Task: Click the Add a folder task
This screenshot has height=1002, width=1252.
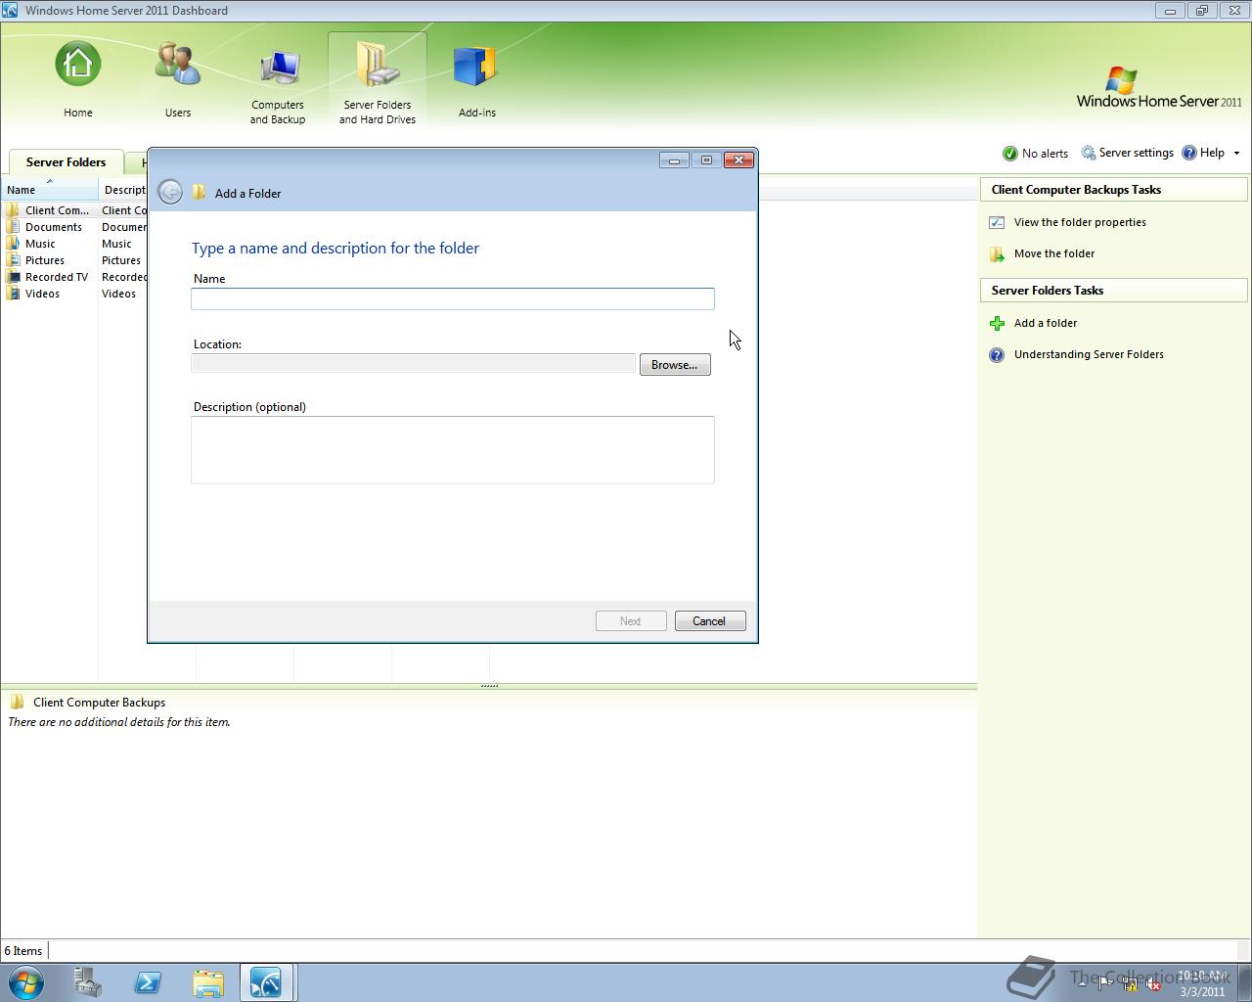Action: [x=1046, y=323]
